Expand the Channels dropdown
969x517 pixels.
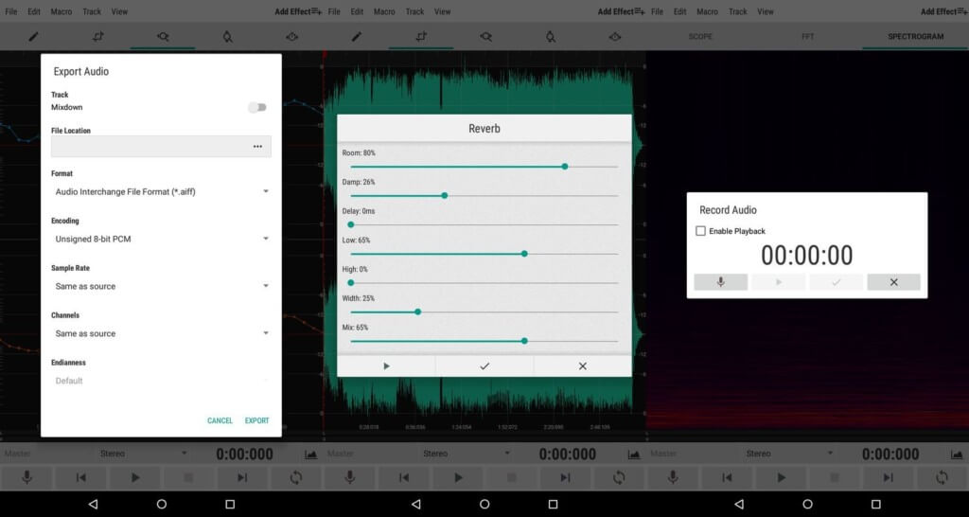(161, 333)
